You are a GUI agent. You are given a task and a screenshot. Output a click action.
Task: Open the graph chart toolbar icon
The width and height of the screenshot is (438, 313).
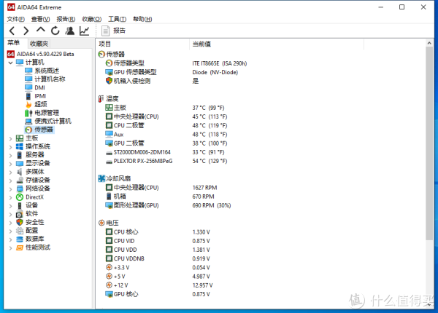click(85, 31)
